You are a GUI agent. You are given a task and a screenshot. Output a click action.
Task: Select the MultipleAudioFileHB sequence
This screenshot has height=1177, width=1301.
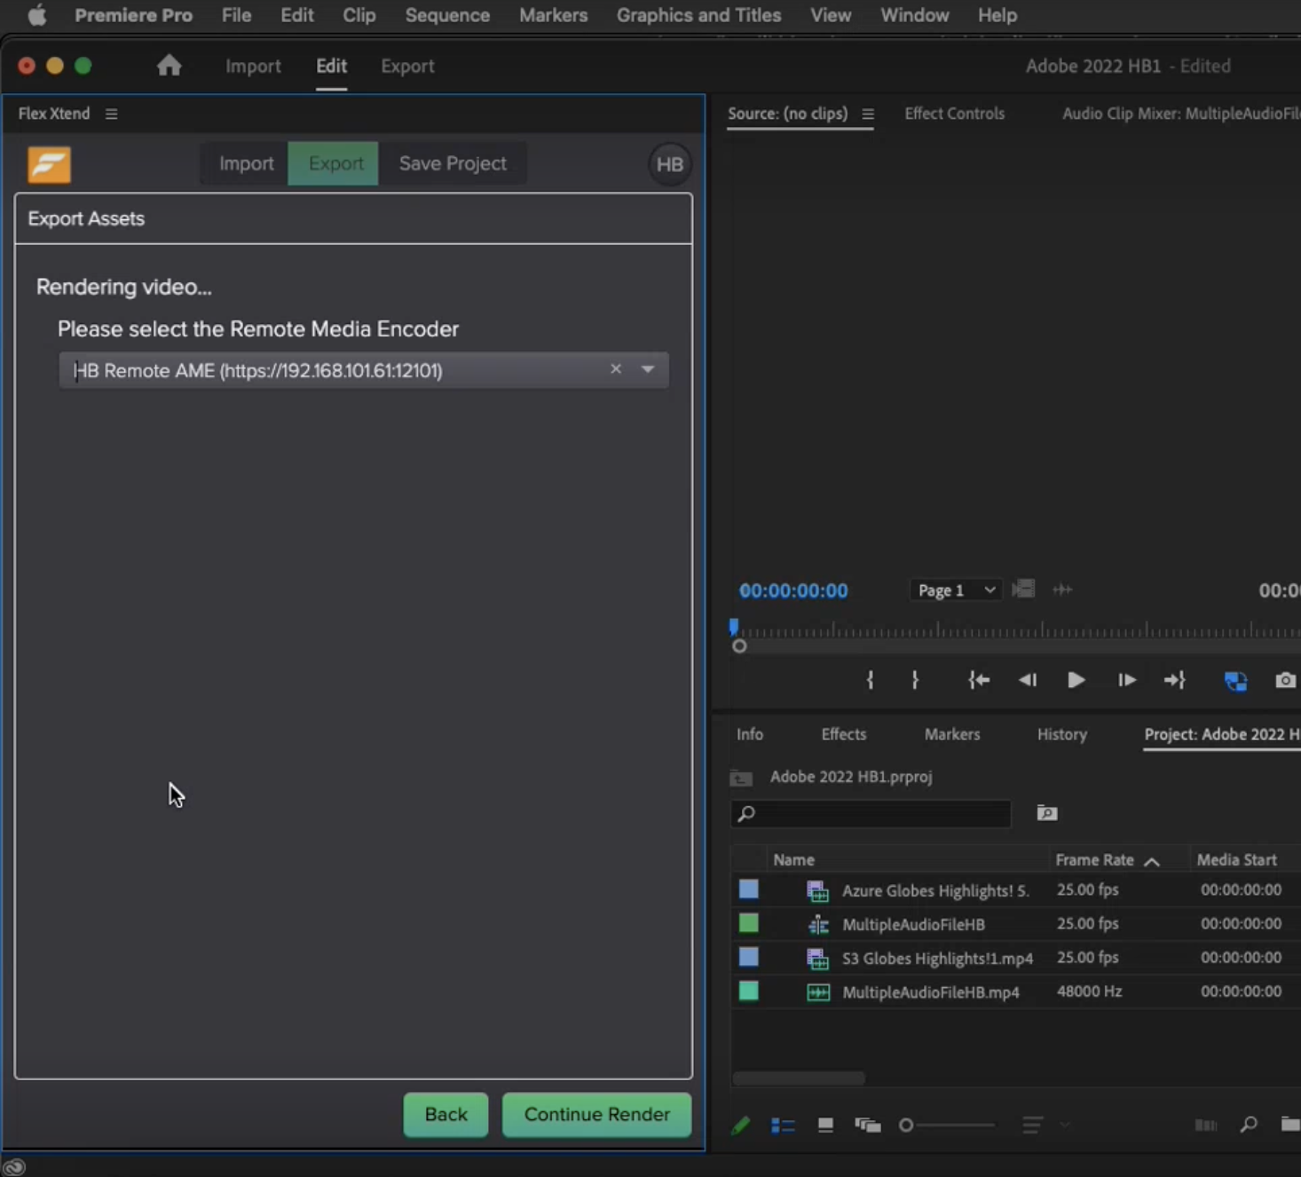point(913,924)
